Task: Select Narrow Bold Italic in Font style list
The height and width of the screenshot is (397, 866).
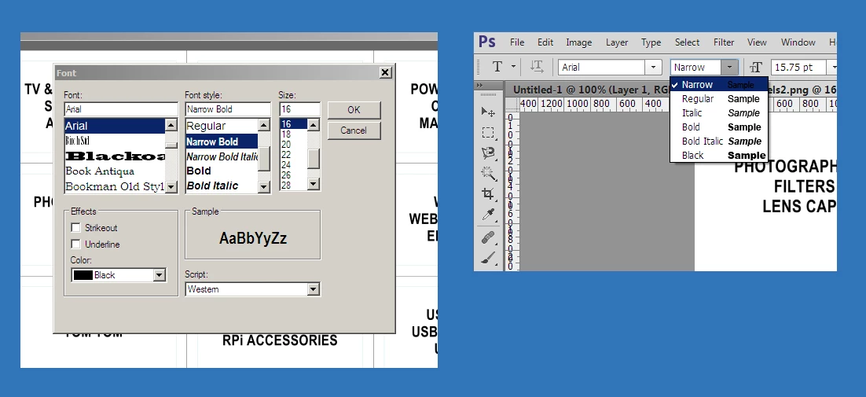Action: click(x=222, y=156)
